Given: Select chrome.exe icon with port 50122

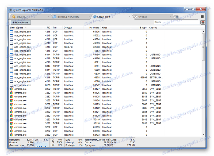Looking at the screenshot, I should point(12,108).
